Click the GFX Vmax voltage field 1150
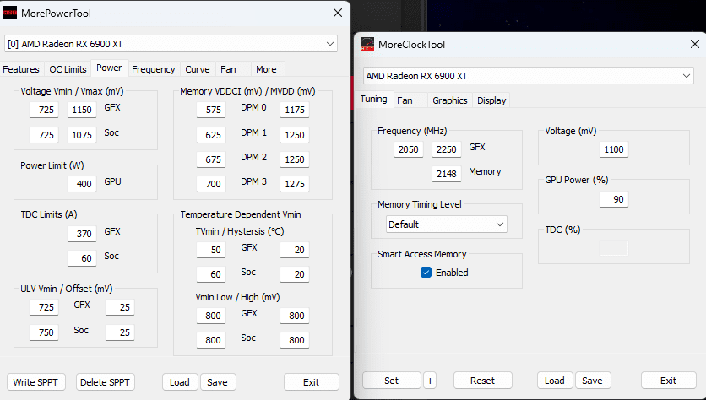Screen dimensions: 706x400 (x=82, y=110)
